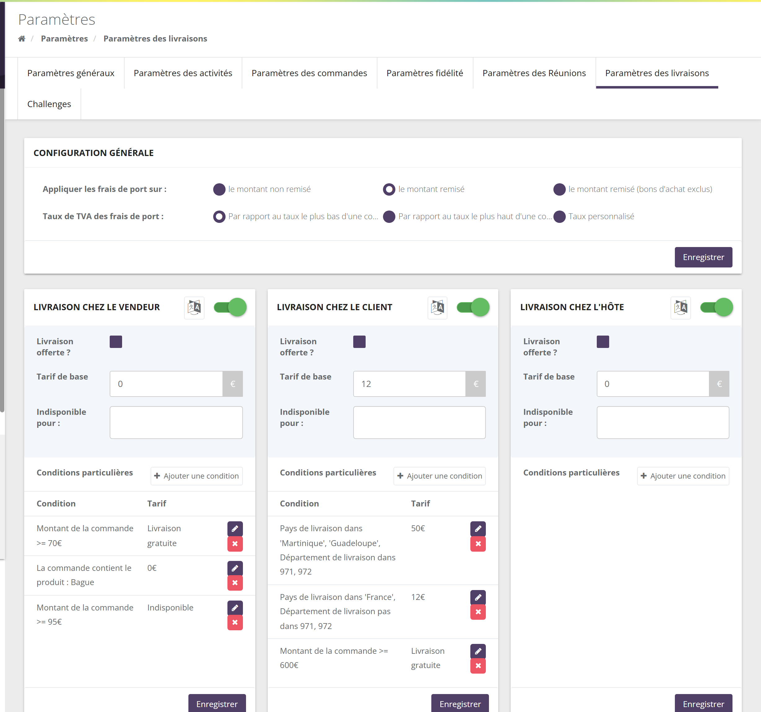The height and width of the screenshot is (712, 761).
Task: Open translation icon for Livraison chez le vendeur
Action: tap(194, 307)
